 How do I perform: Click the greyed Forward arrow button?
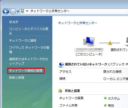pyautogui.click(x=13, y=11)
